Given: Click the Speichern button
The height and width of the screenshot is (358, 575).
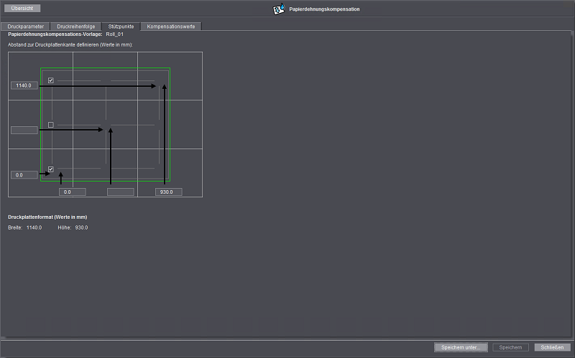Looking at the screenshot, I should (510, 347).
